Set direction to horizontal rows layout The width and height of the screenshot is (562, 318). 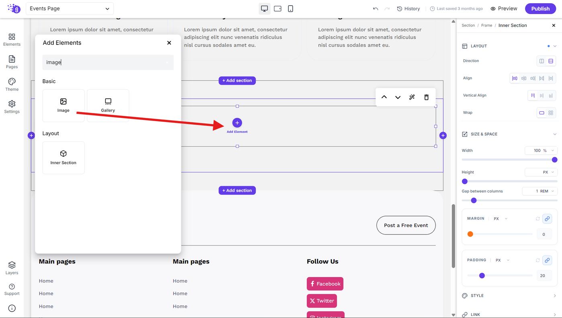[551, 61]
